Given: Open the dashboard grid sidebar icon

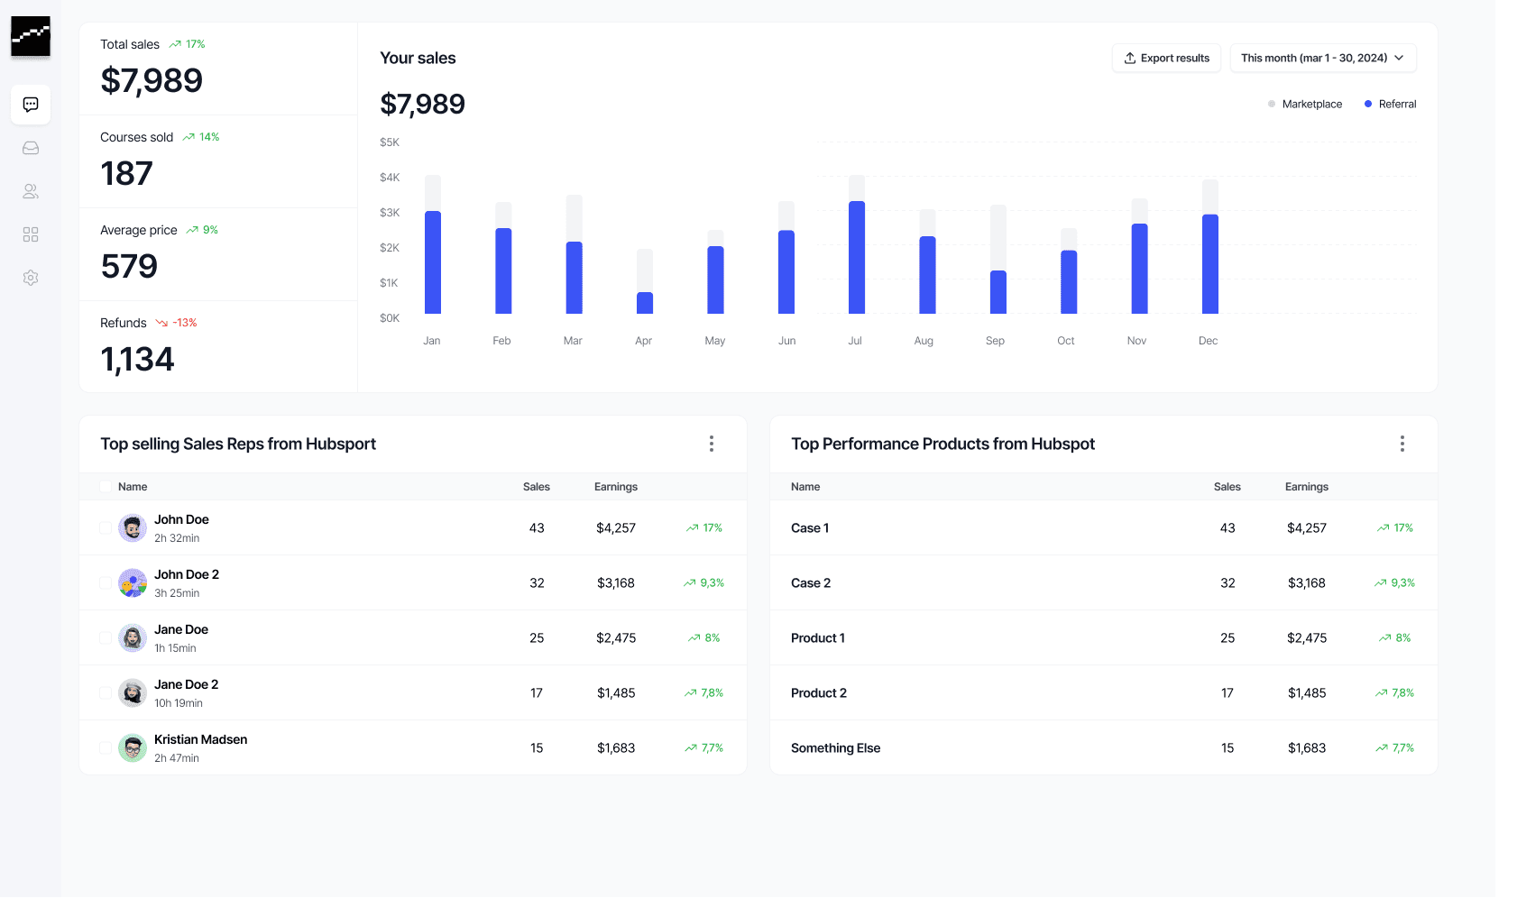Looking at the screenshot, I should point(31,234).
